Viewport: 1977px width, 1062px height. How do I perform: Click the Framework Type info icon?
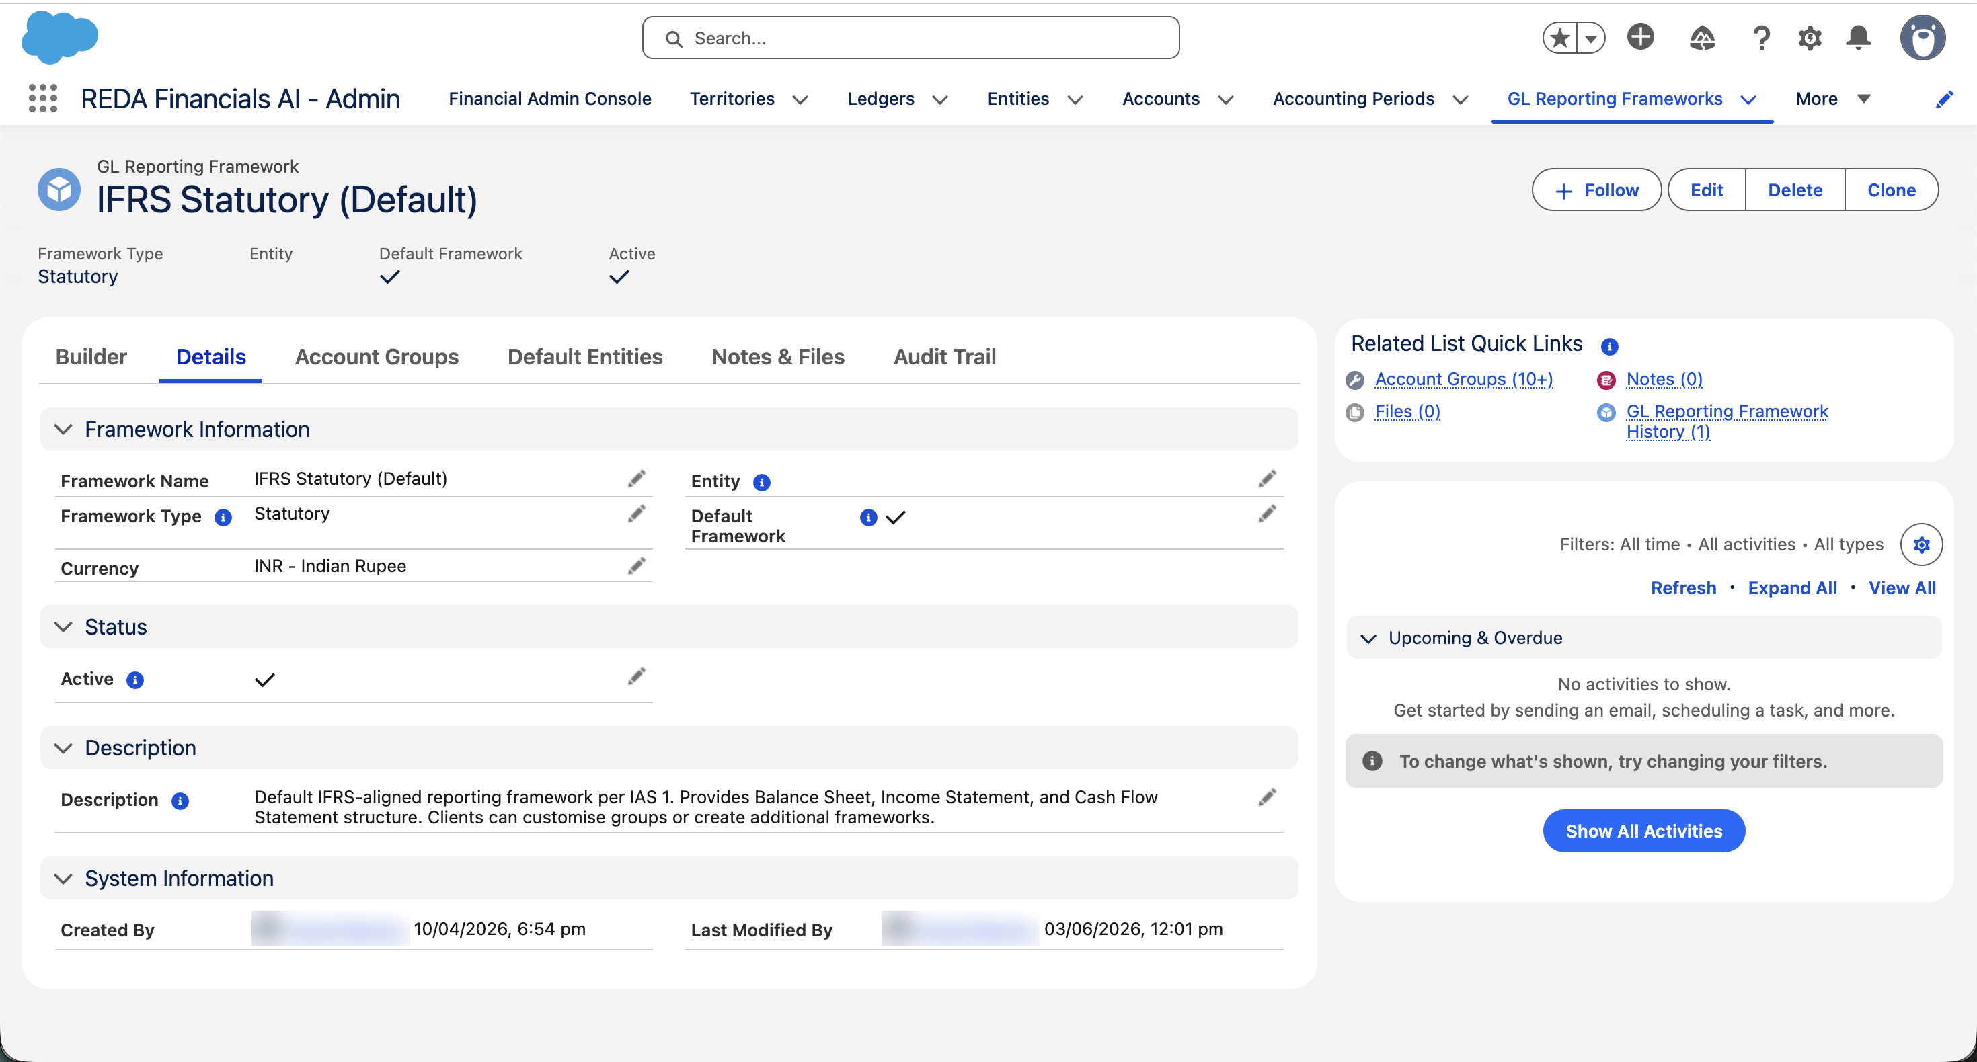click(x=223, y=517)
